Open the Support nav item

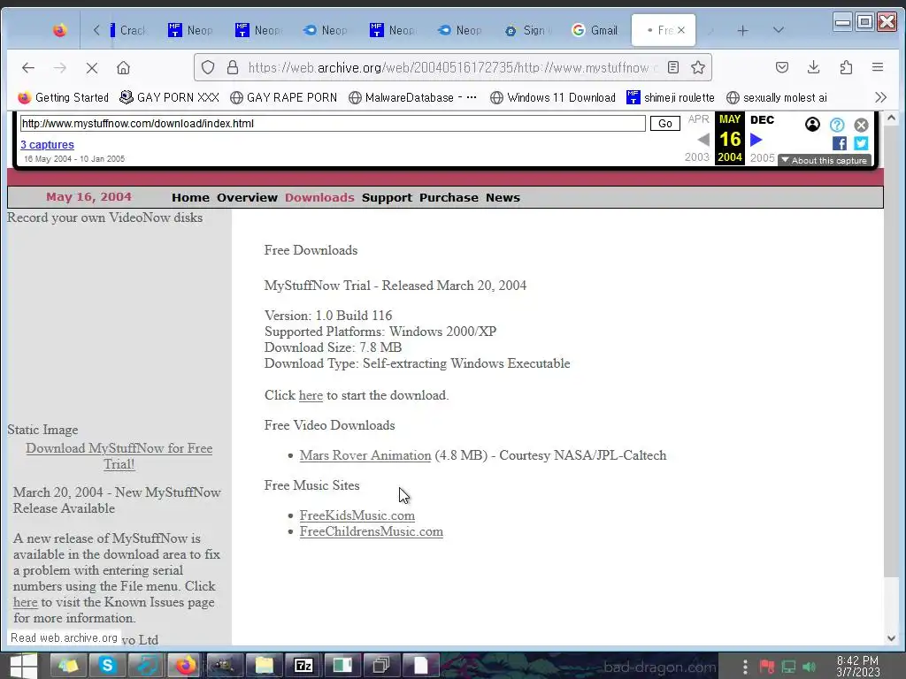[x=388, y=197]
